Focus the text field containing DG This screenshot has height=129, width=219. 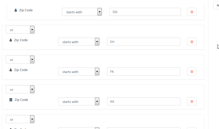(145, 12)
